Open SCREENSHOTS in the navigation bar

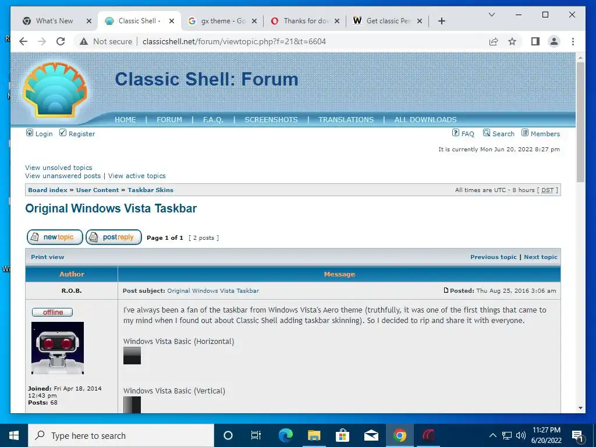point(271,119)
